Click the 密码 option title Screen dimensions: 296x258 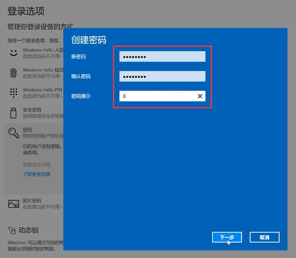point(27,130)
